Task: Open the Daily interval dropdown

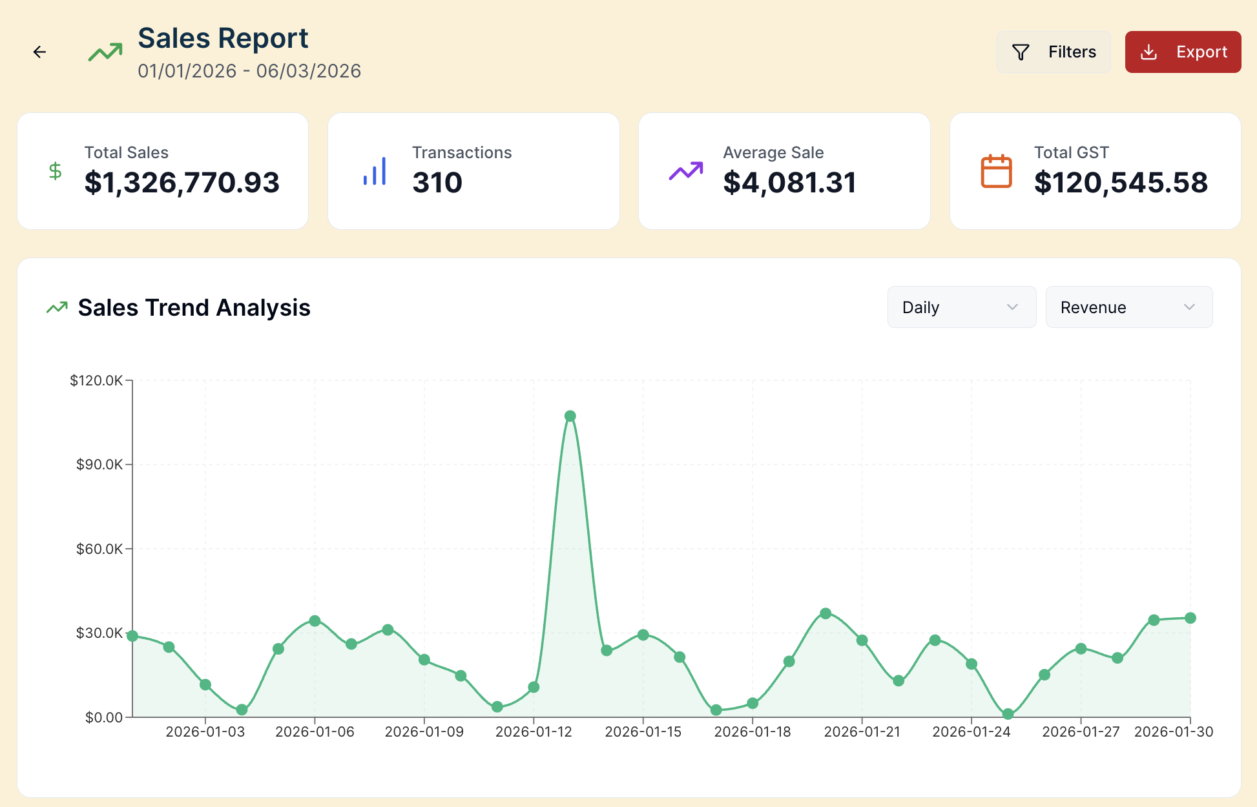Action: 961,307
